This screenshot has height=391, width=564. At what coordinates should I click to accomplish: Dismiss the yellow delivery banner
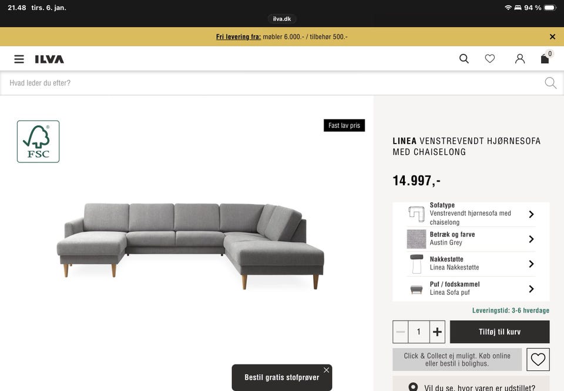(552, 36)
